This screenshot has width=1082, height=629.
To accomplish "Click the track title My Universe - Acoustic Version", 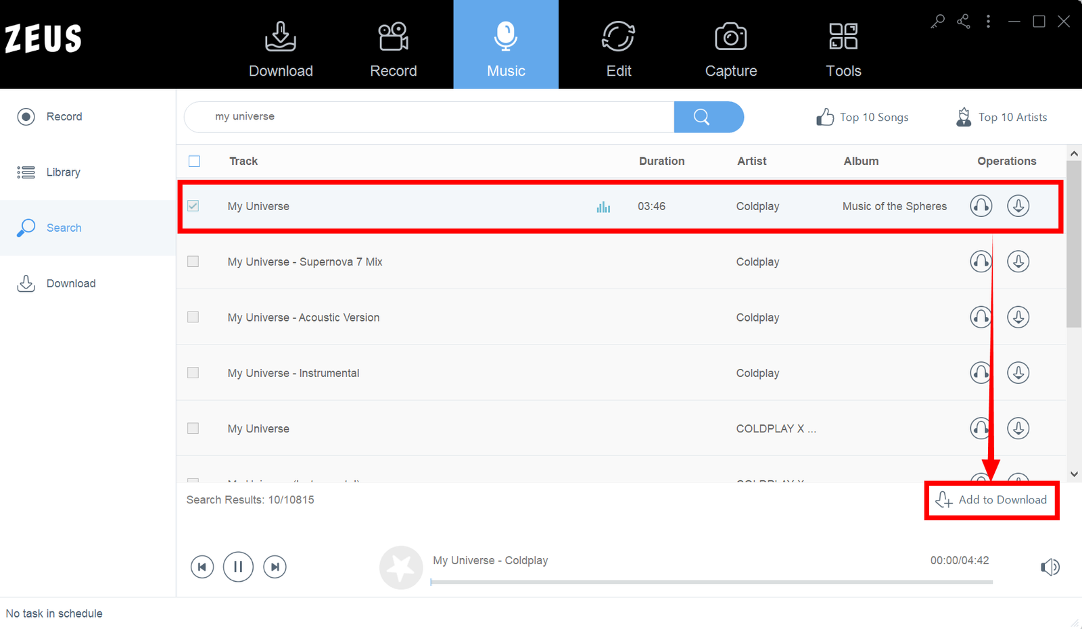I will point(304,317).
